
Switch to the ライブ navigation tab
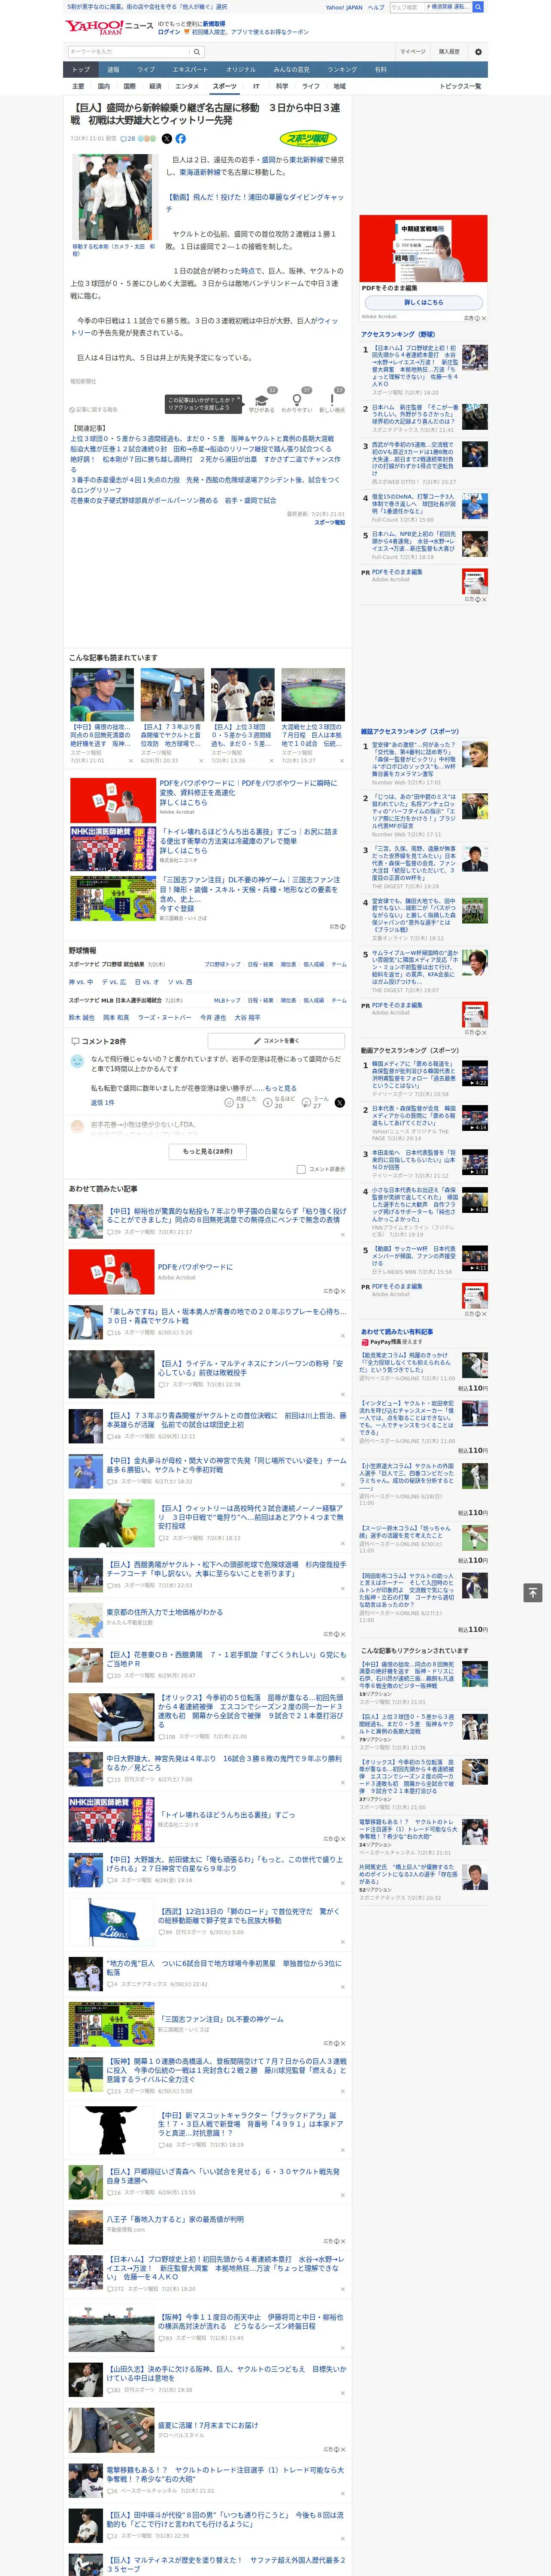(146, 69)
